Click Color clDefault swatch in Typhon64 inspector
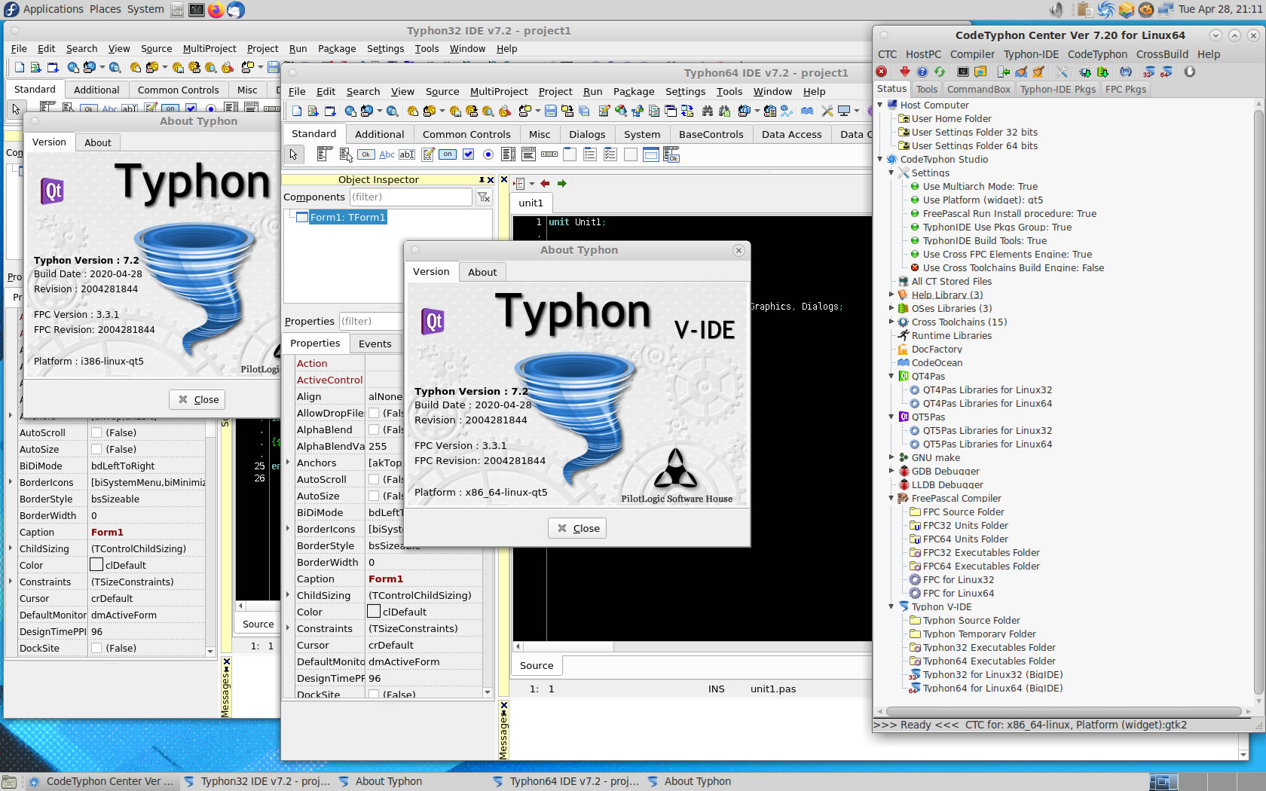1266x791 pixels. (374, 612)
